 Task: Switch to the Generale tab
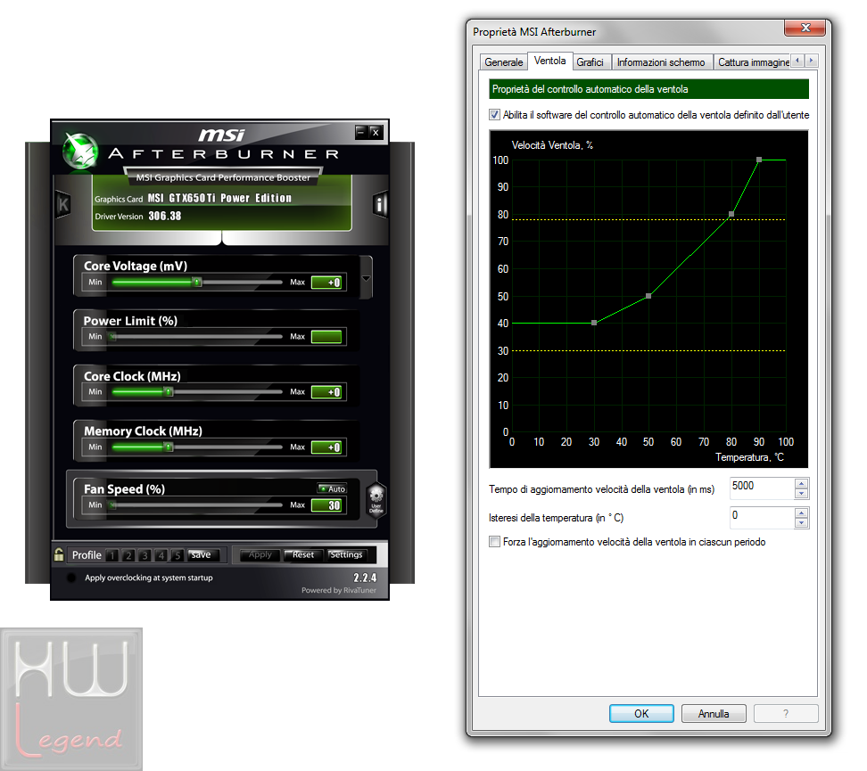point(503,62)
